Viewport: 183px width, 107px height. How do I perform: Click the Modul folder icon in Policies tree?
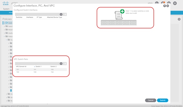(x=7, y=30)
